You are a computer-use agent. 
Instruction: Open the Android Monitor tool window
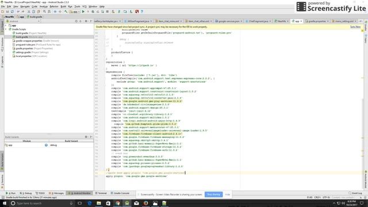pos(79,193)
